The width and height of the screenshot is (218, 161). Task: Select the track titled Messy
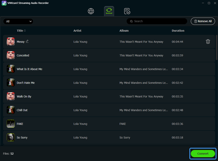21,42
